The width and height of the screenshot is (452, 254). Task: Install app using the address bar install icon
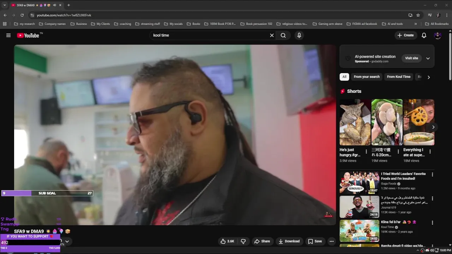point(410,15)
